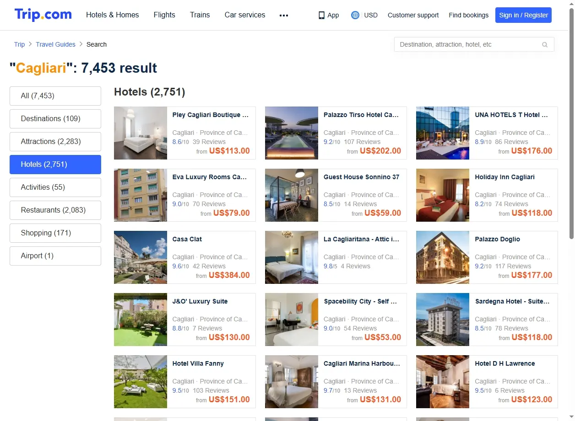Select the Airport (1) filter
The height and width of the screenshot is (421, 575).
click(x=55, y=256)
